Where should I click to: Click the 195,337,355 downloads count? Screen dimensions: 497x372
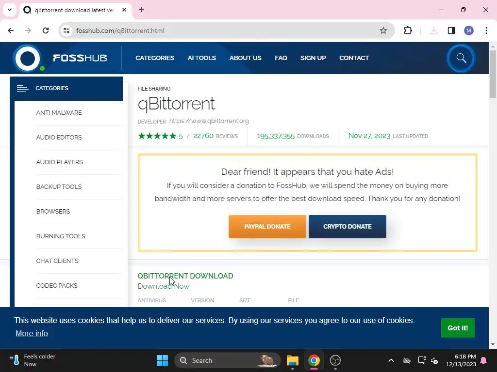pos(276,136)
